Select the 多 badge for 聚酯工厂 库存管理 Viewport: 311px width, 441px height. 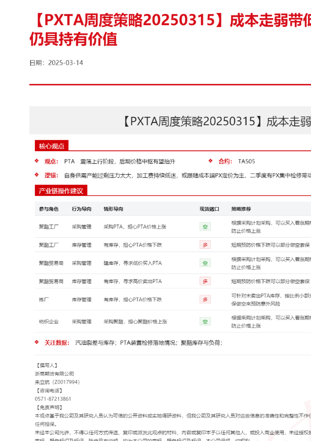(205, 245)
